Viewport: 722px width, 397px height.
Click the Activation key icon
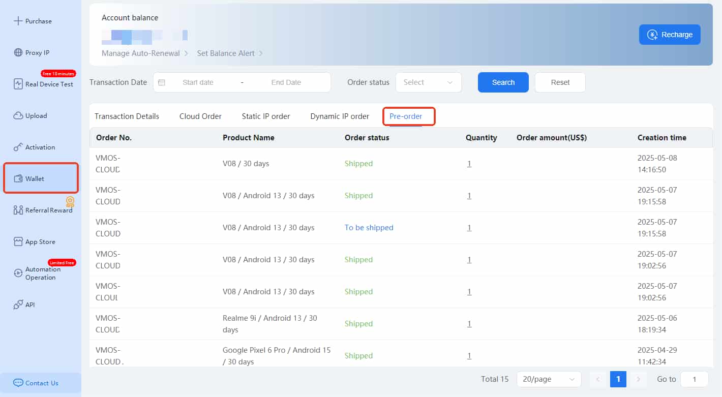tap(18, 147)
